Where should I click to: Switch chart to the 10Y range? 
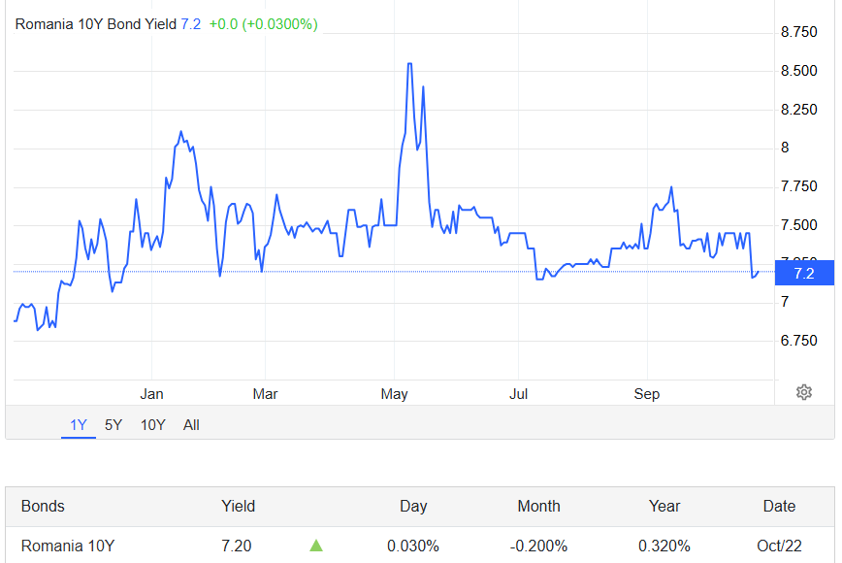[152, 424]
